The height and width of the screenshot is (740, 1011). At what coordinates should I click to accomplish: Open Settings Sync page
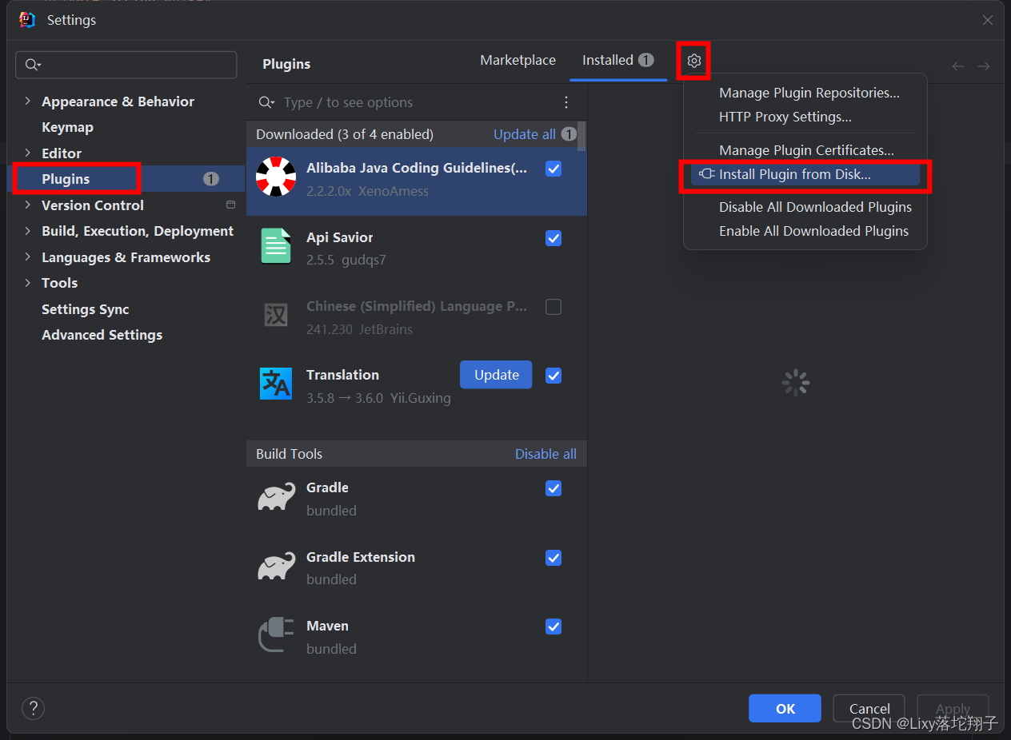(x=85, y=309)
